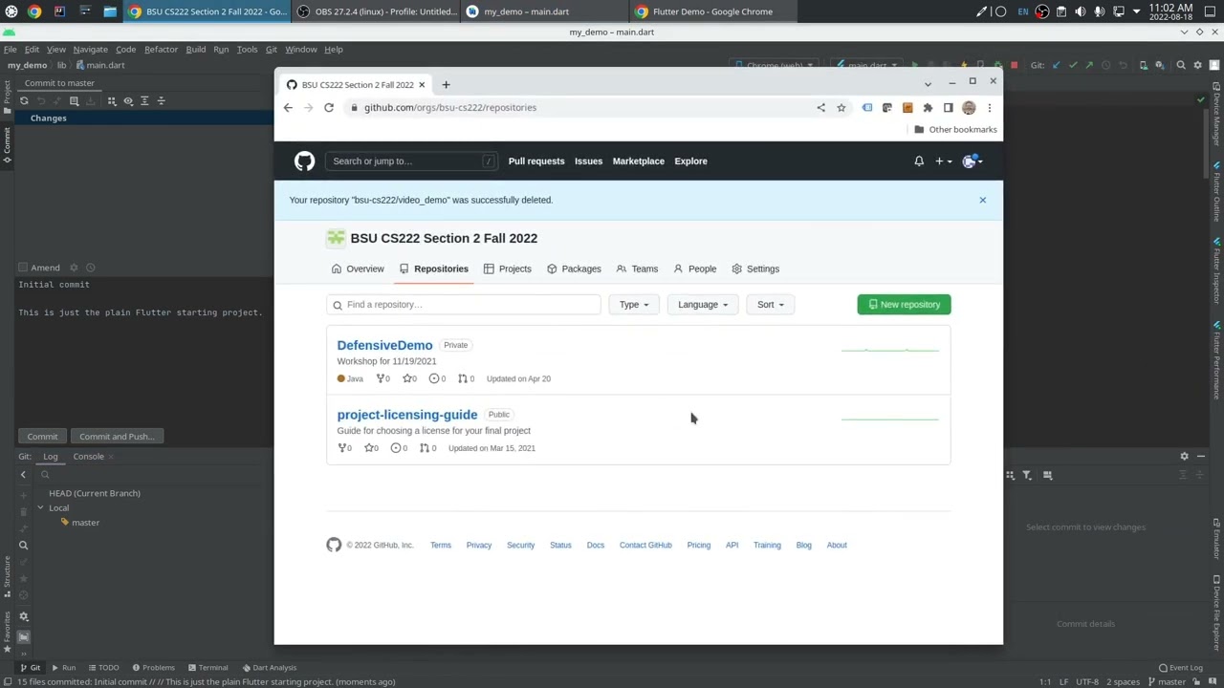
Task: Open the Terminal tool window
Action: click(x=208, y=668)
